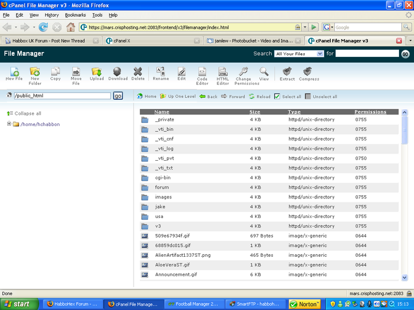Select the _vti_pvt folder
Screen dimensions: 414x310
tap(269, 159)
